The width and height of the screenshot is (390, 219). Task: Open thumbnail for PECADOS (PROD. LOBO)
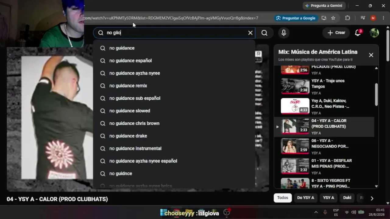295,70
